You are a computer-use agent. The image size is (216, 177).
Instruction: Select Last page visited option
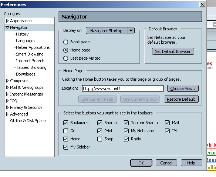[x=65, y=58]
